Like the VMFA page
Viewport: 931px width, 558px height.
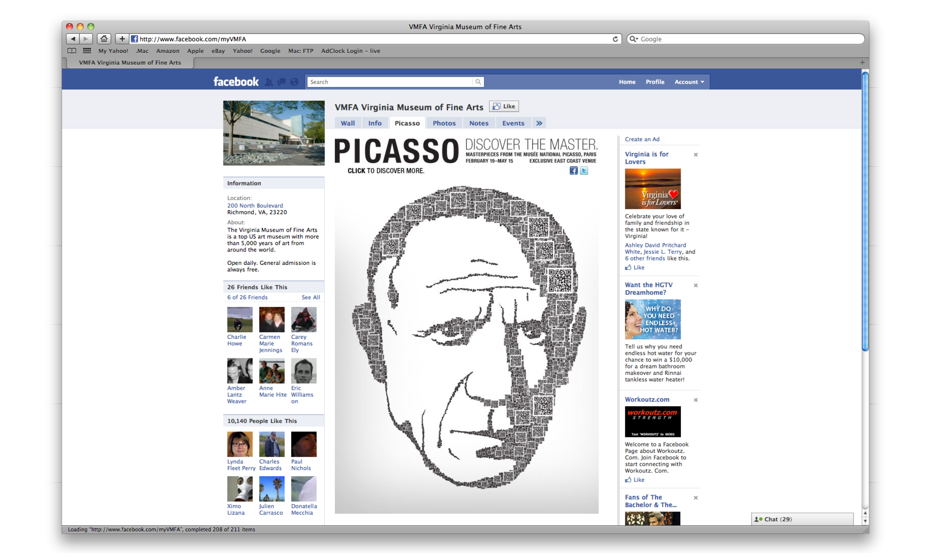point(504,106)
